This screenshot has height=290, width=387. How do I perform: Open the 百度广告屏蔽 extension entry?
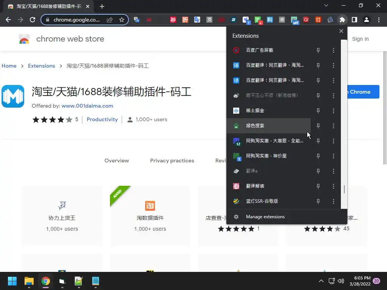(x=269, y=50)
